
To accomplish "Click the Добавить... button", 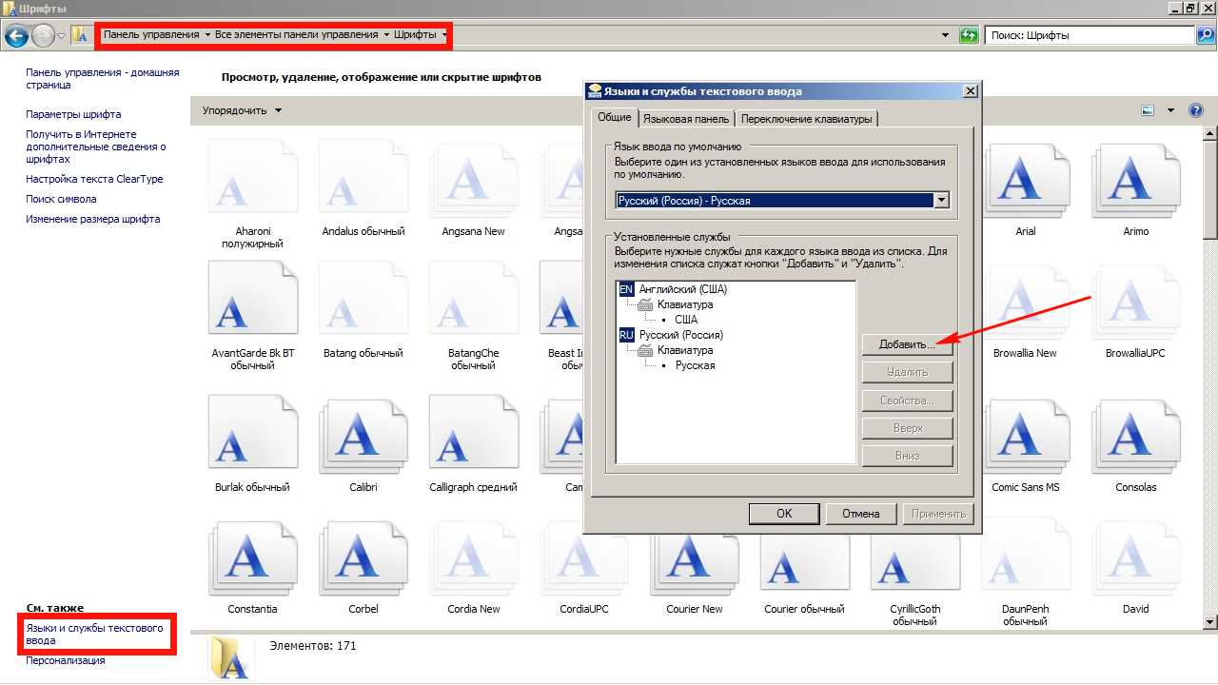I will tap(908, 345).
